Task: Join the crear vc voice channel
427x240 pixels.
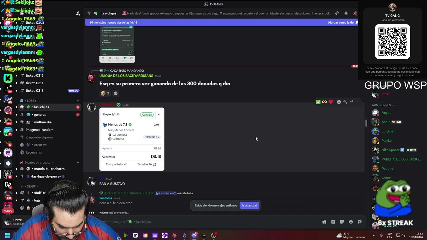Action: (50, 145)
